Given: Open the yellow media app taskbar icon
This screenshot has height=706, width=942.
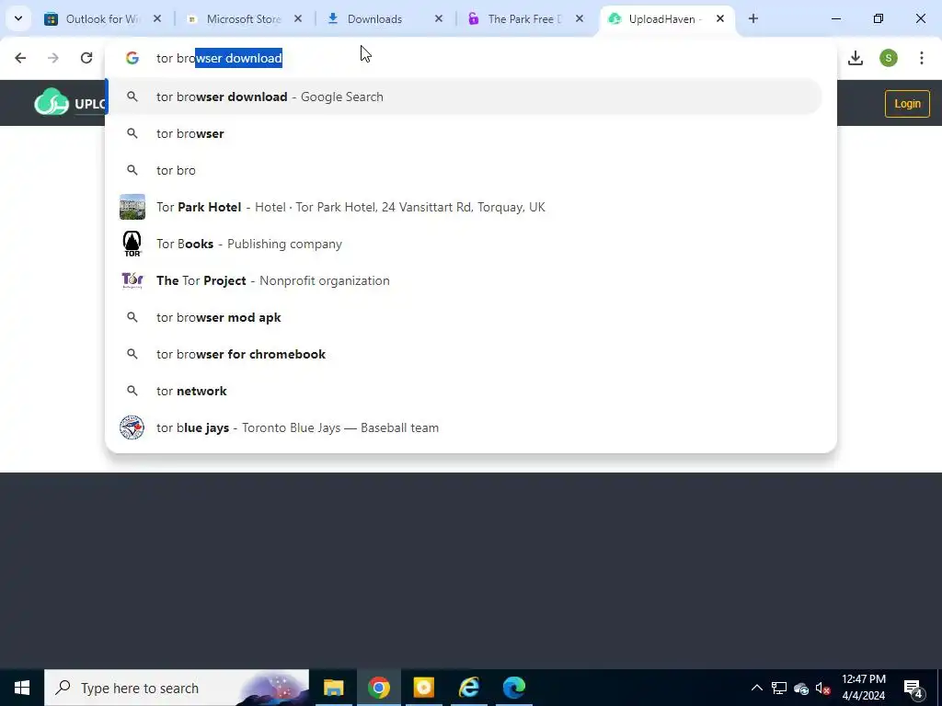Looking at the screenshot, I should [423, 688].
